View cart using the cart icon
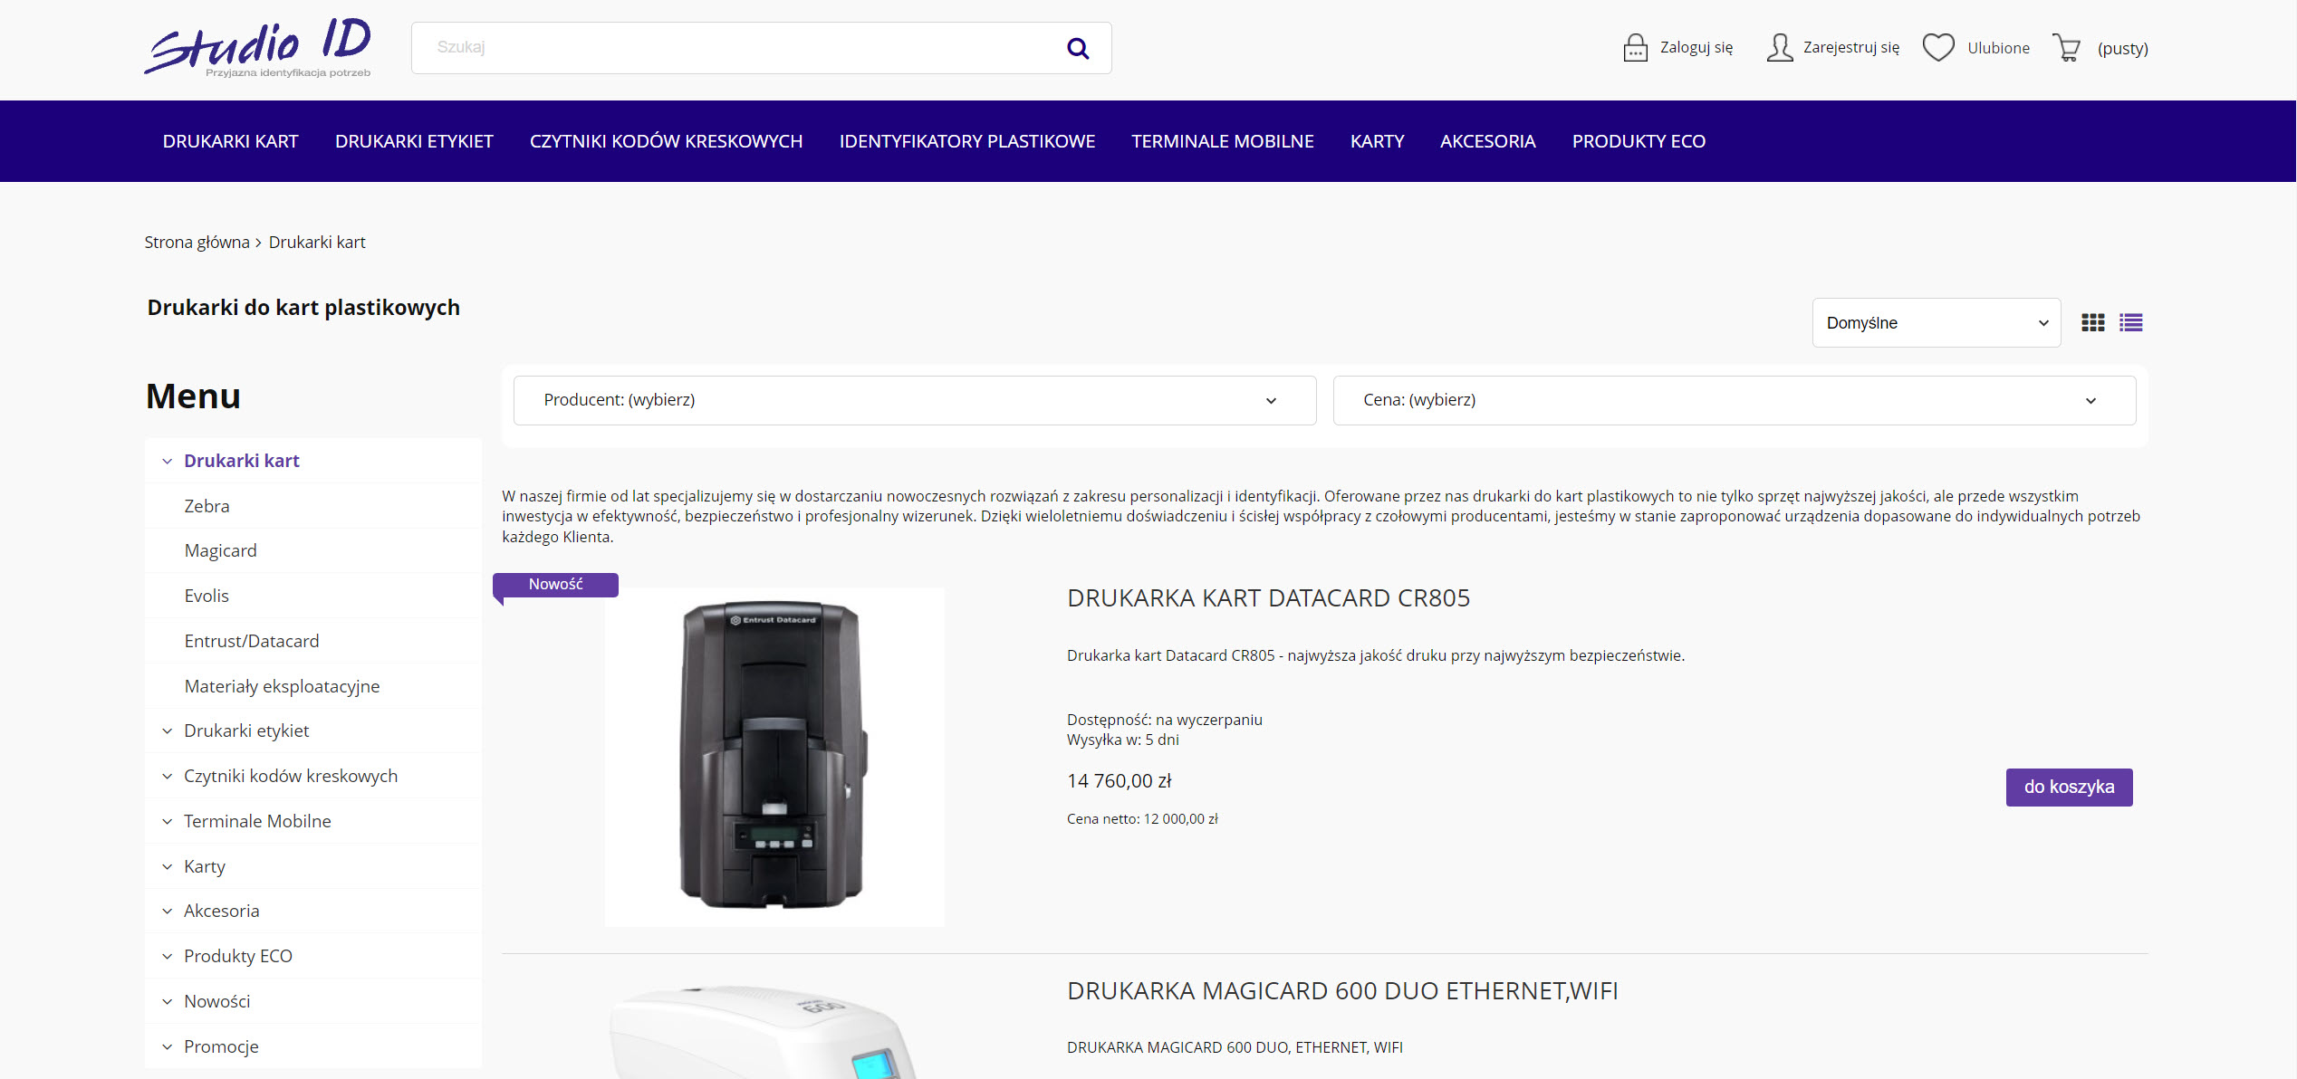Screen dimensions: 2297x1079 pos(2066,47)
